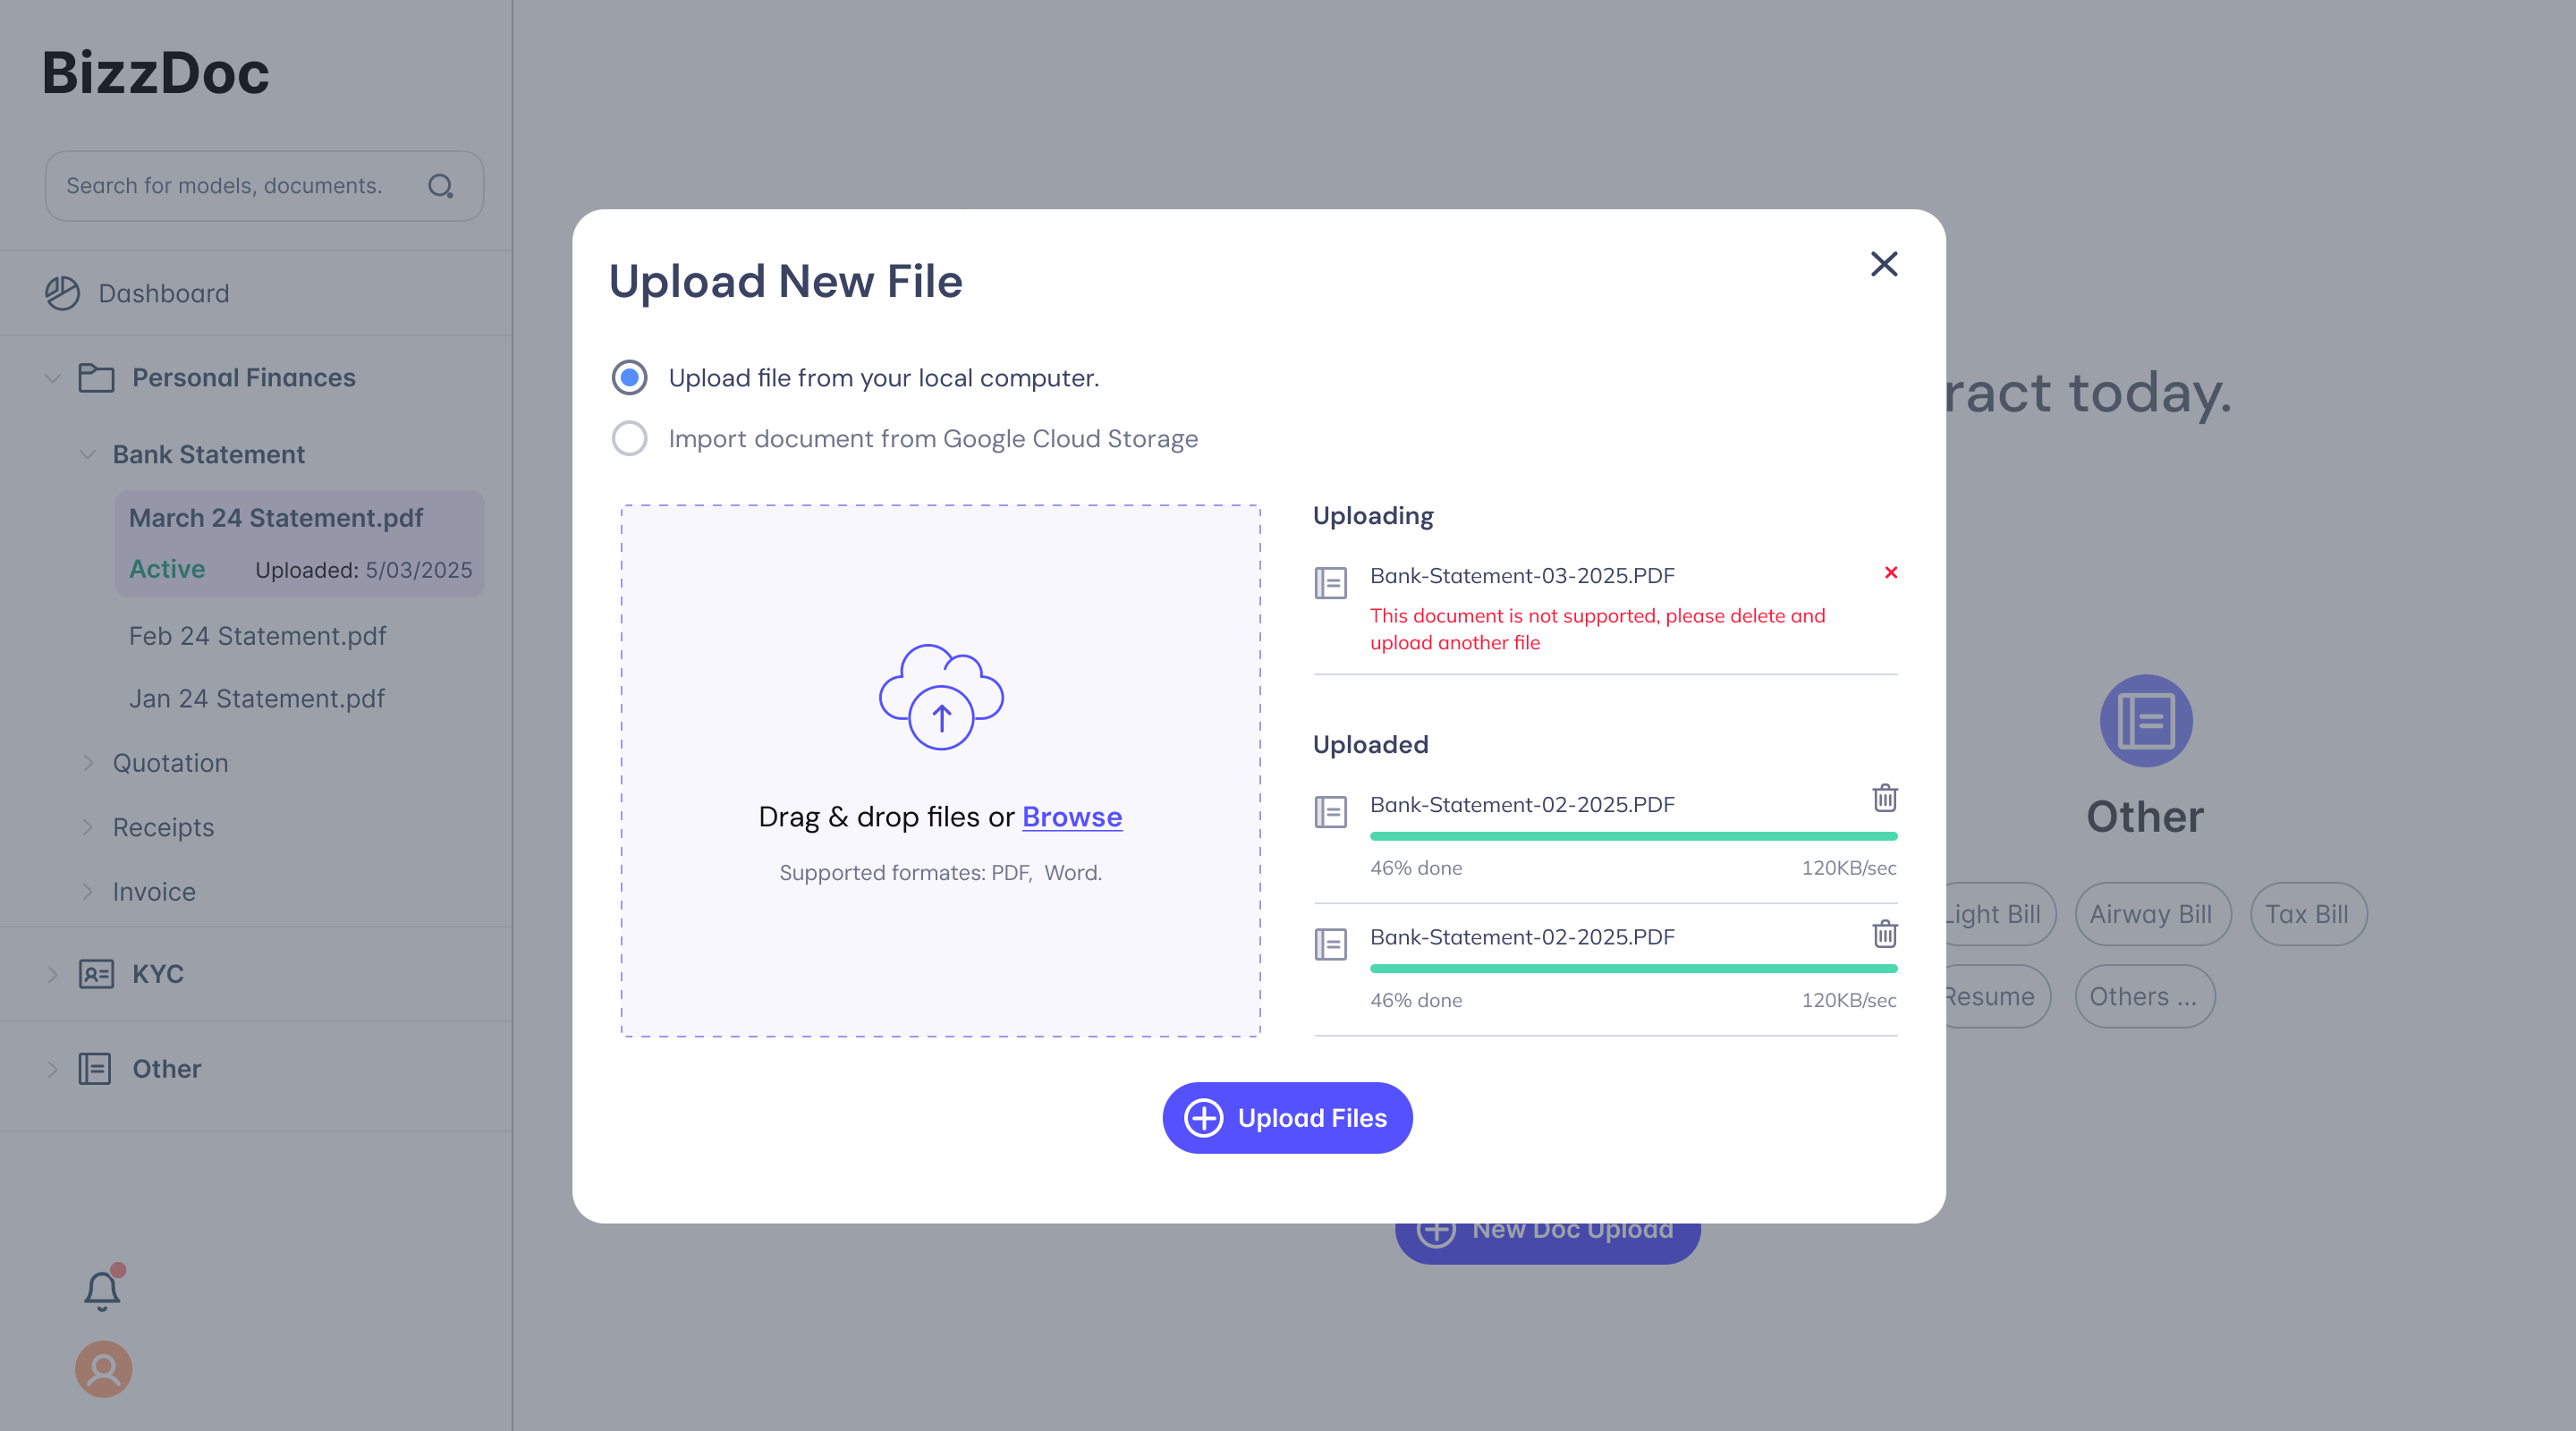
Task: Click the first uploaded file's progress bar
Action: [1632, 836]
